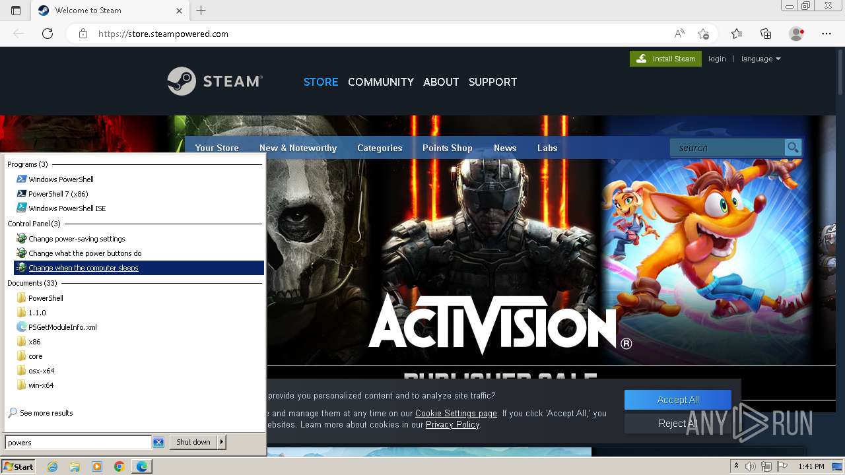The image size is (845, 475).
Task: Click the Steam store search field
Action: pos(727,148)
